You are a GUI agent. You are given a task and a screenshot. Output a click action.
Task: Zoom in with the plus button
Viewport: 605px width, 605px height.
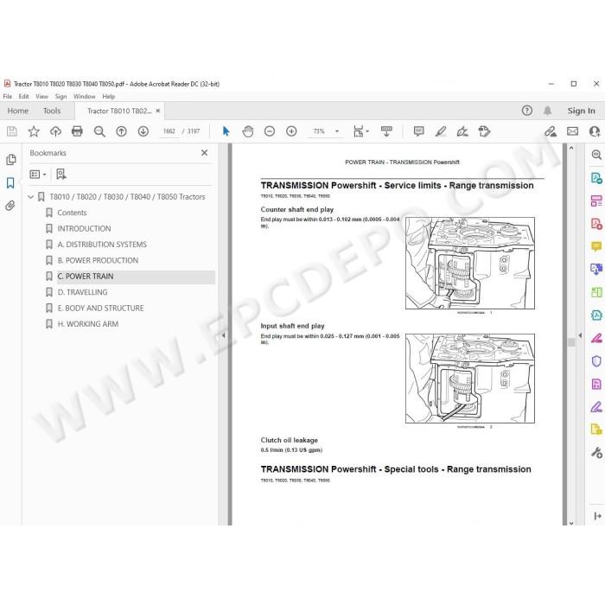tap(291, 131)
